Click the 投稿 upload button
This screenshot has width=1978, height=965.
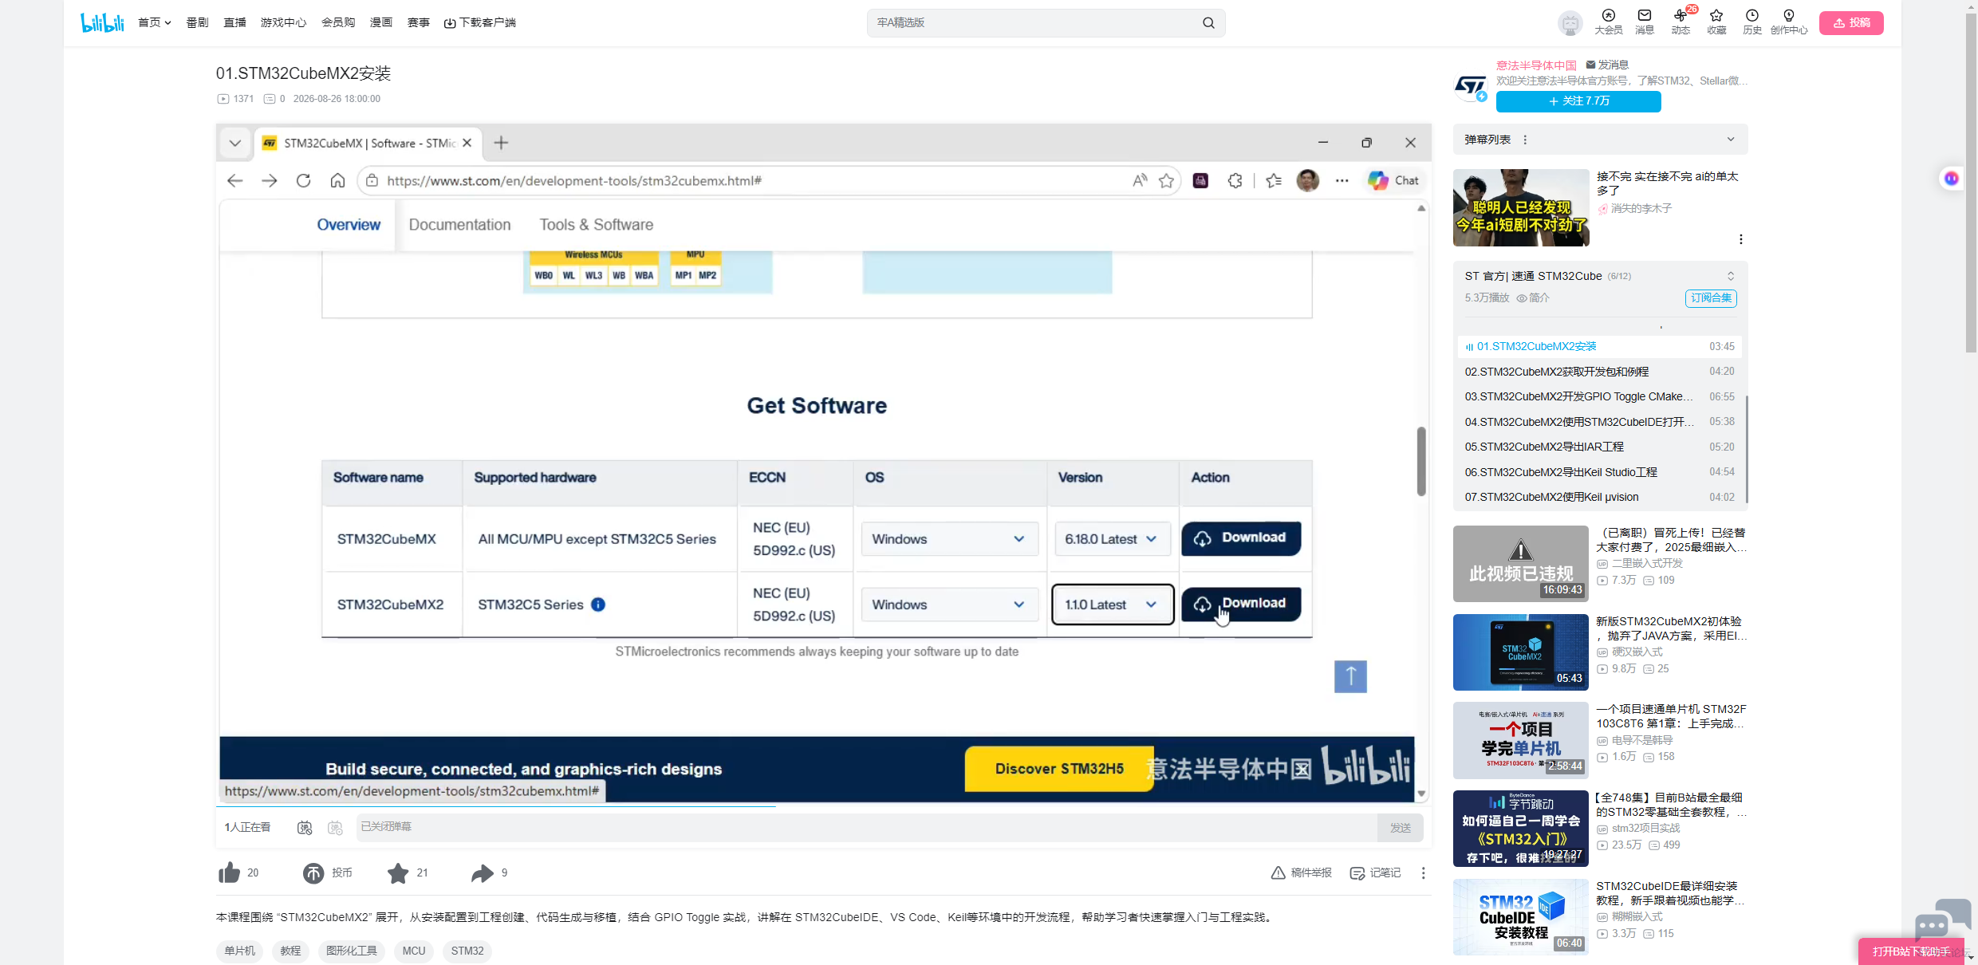(1851, 23)
